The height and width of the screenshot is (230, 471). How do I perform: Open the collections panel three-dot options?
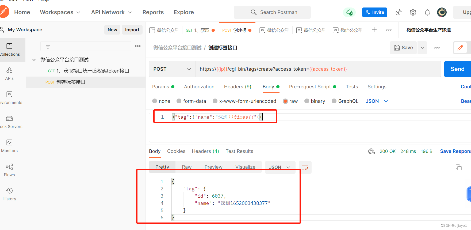(x=138, y=46)
